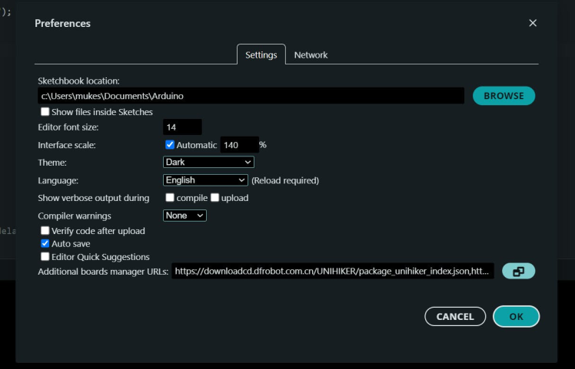Click the Additional boards manager URLs field
Screen dimensions: 575x369
pos(333,271)
